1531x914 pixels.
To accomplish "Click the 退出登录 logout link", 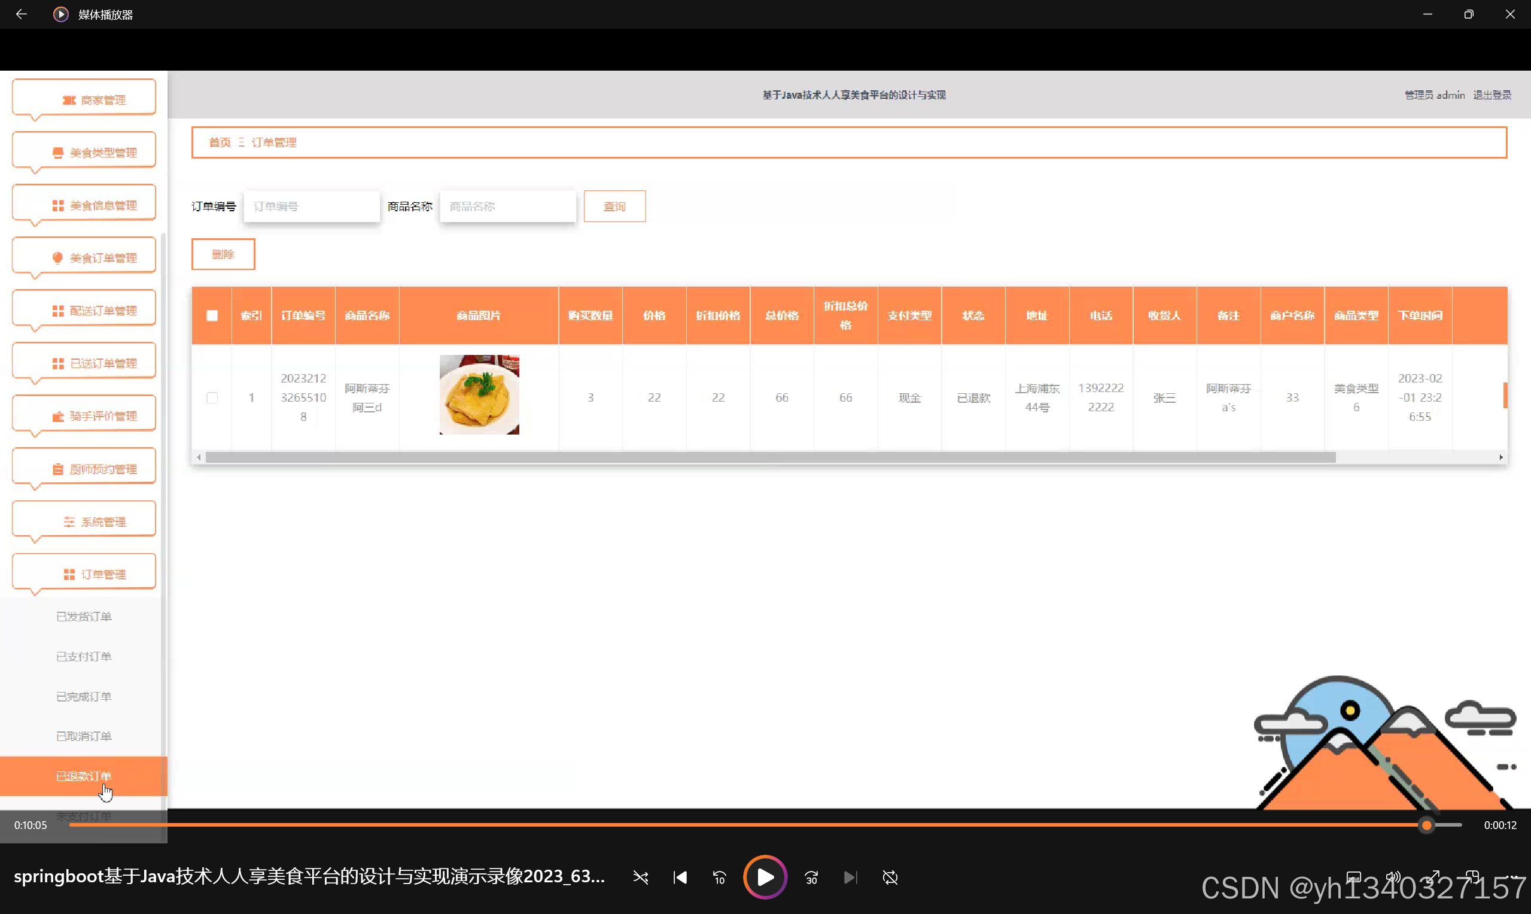I will [1492, 95].
